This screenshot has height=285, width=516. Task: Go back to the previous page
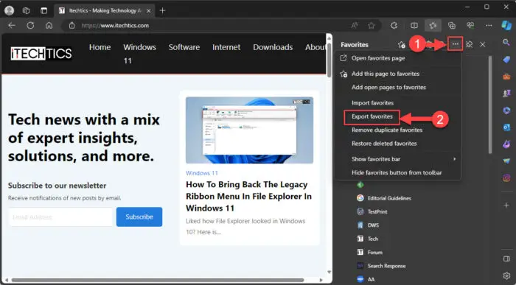pos(12,25)
